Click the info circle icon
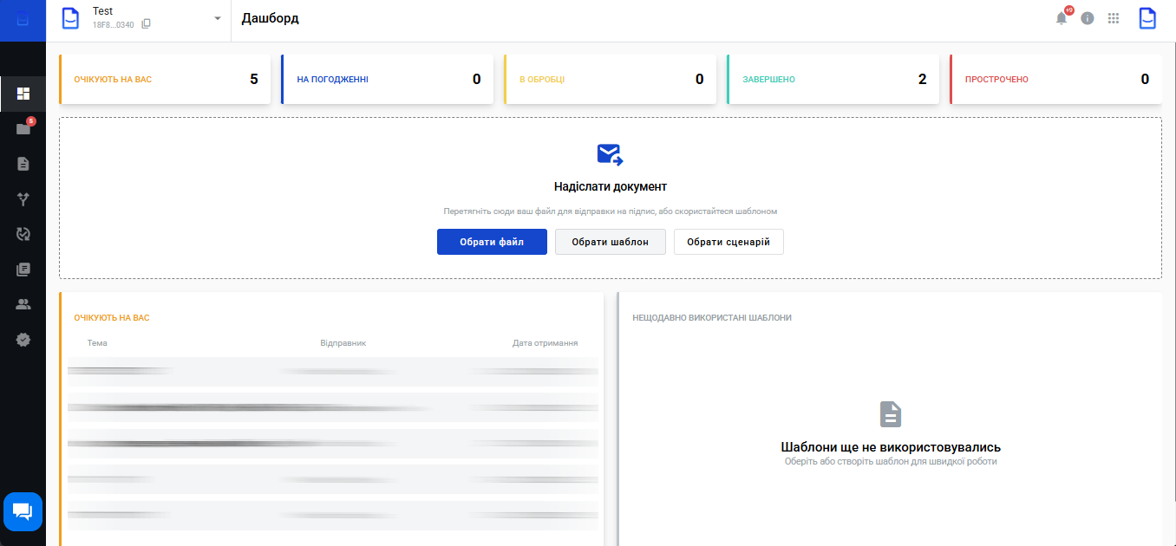The image size is (1176, 546). point(1088,18)
